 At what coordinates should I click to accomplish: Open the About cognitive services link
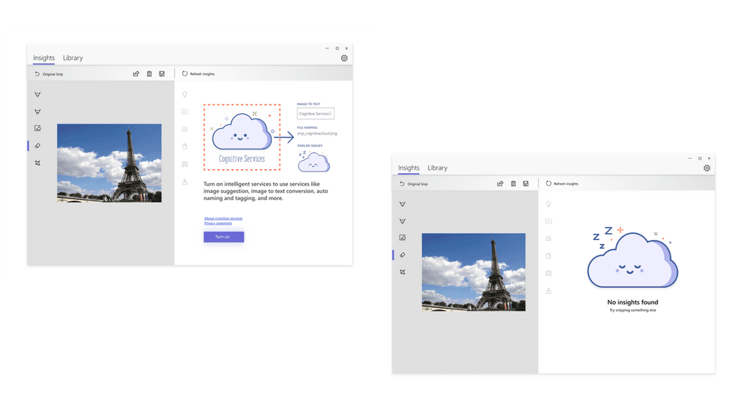(x=223, y=219)
